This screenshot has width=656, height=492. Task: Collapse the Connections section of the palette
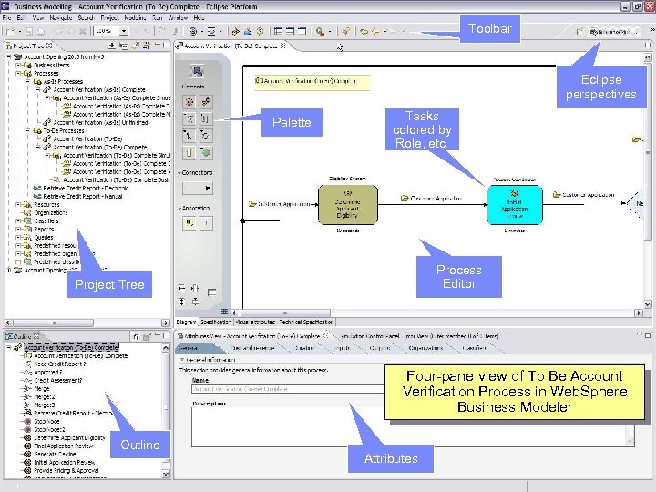tap(179, 173)
